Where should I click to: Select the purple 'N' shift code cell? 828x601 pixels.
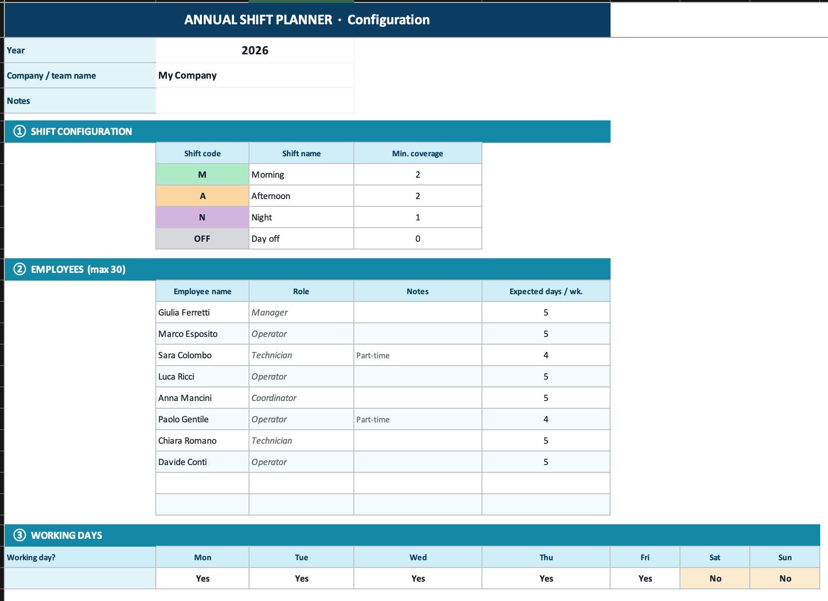pyautogui.click(x=202, y=217)
